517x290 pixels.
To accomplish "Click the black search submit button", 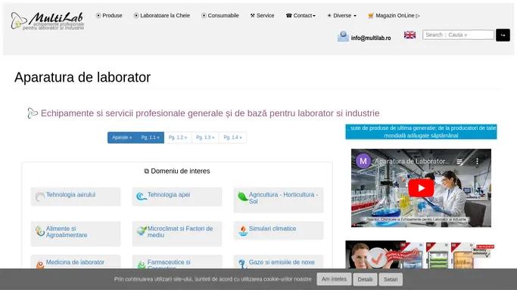I will point(503,35).
